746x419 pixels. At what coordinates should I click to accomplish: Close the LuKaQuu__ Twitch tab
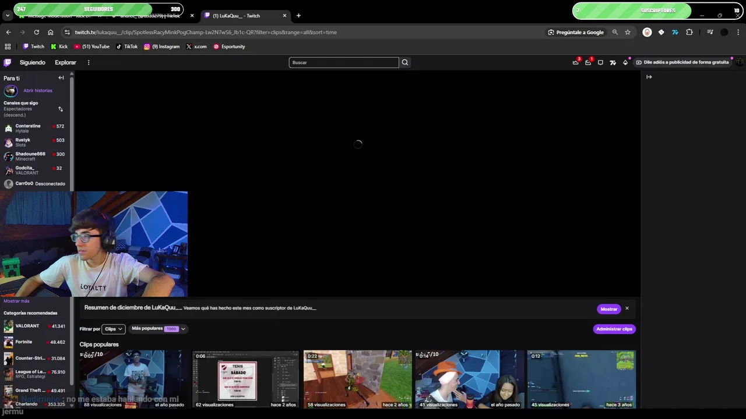coord(284,16)
